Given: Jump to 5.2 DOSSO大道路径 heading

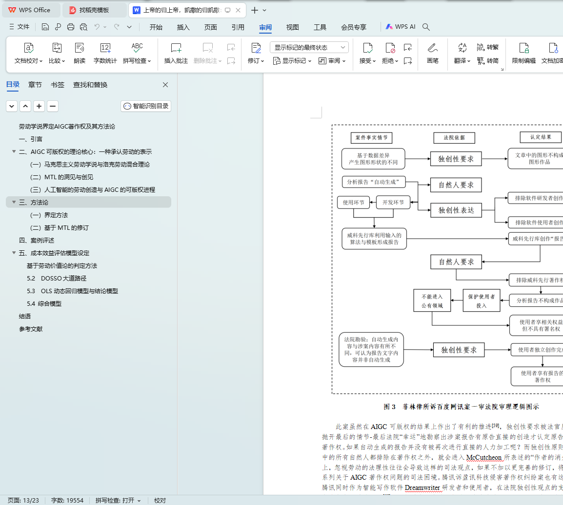Looking at the screenshot, I should (57, 278).
